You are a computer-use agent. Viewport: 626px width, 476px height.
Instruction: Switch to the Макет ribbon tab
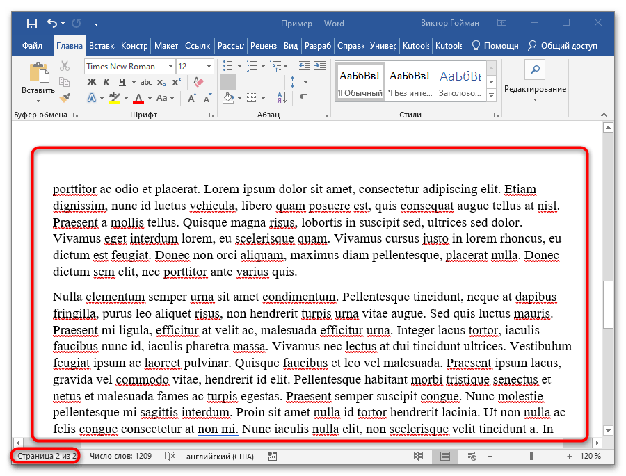coord(166,45)
